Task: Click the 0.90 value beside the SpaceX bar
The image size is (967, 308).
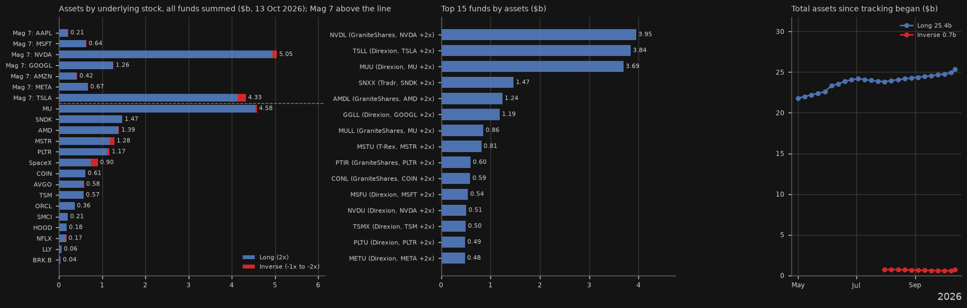Action: pos(107,163)
